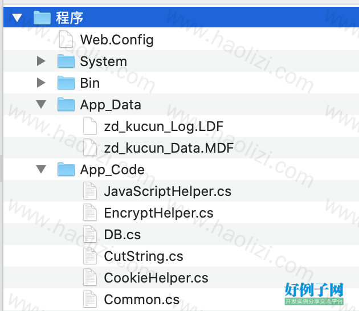Screen dimensions: 359x311
Task: Click the 程序 folder icon
Action: (x=42, y=18)
